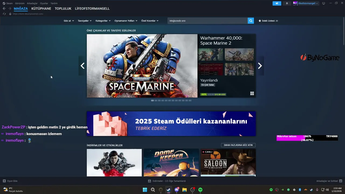Image resolution: width=345 pixels, height=194 pixels.
Task: Open Arkadaşlar ve Sohbet chat icon
Action: tap(341, 181)
